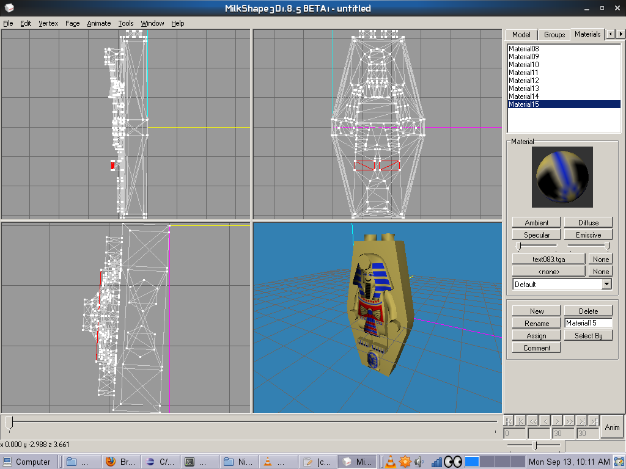Image resolution: width=626 pixels, height=469 pixels.
Task: Switch to the Groups tab
Action: click(554, 35)
